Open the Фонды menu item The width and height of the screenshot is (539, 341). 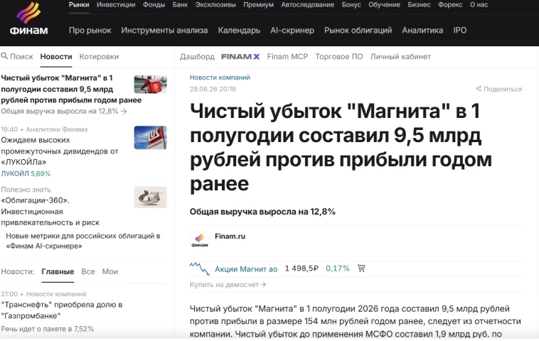coord(154,5)
